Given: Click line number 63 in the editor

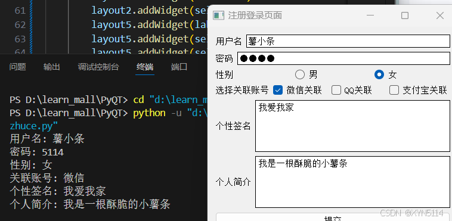Looking at the screenshot, I should click(20, 39).
